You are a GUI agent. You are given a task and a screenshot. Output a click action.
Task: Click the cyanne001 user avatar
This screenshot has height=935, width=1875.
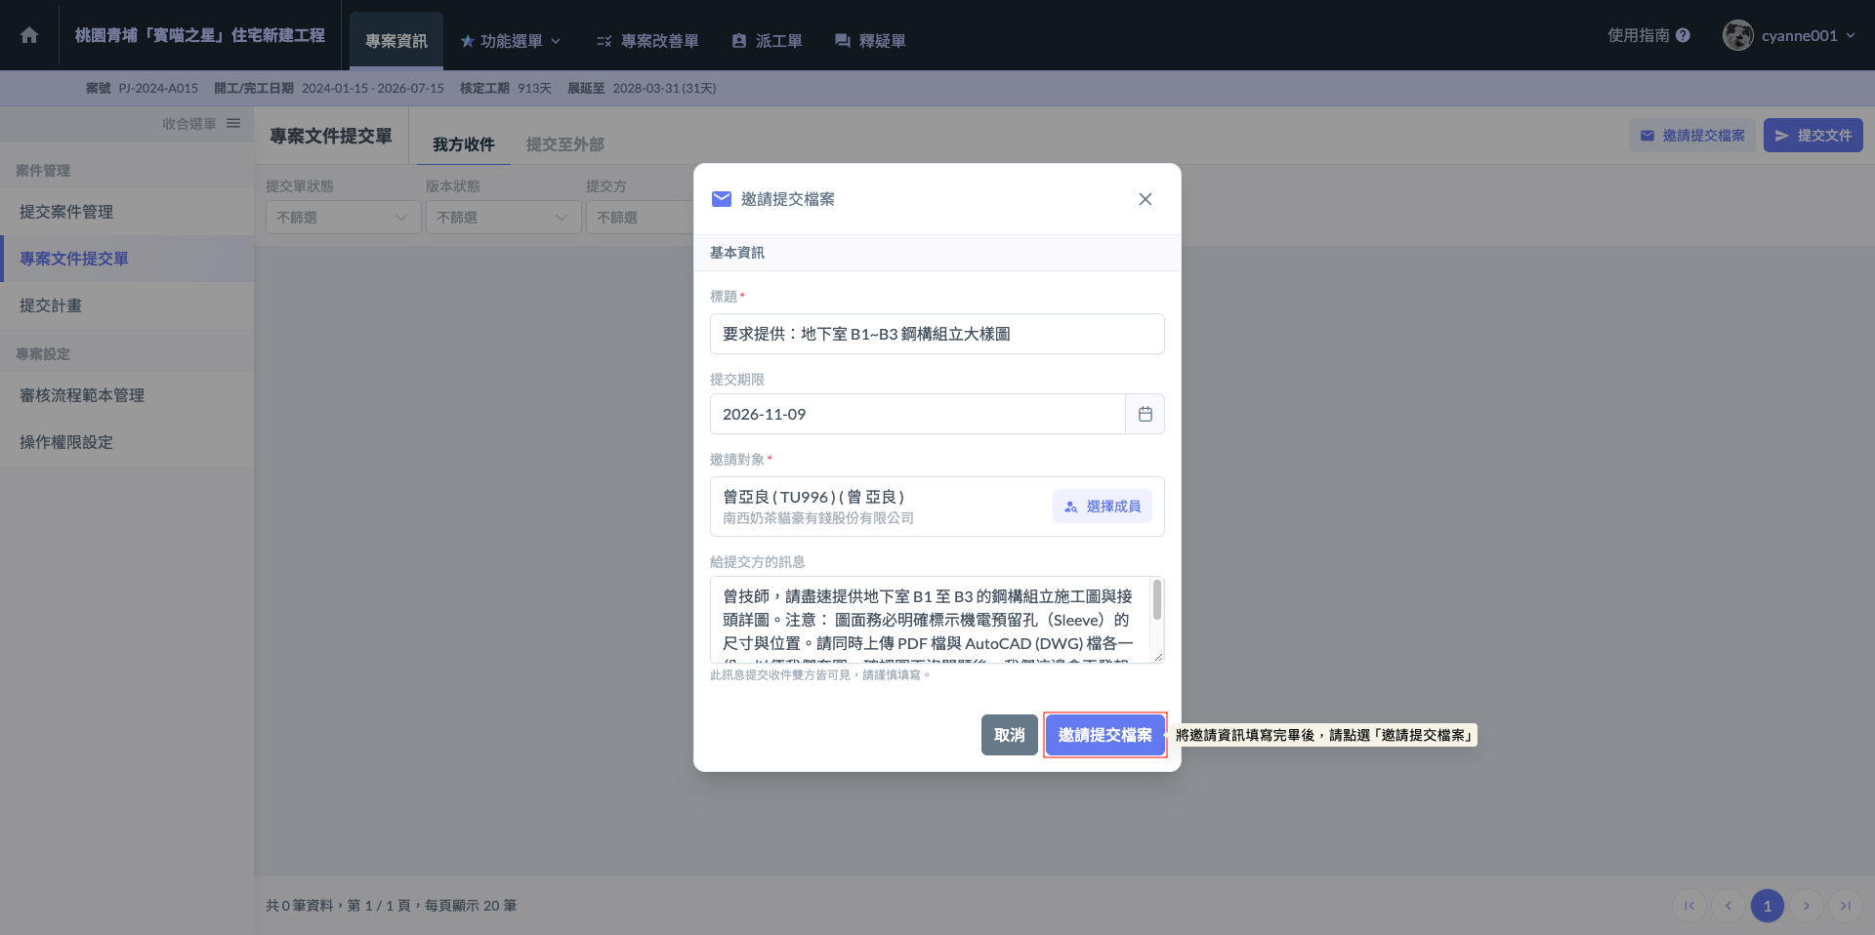pos(1737,35)
